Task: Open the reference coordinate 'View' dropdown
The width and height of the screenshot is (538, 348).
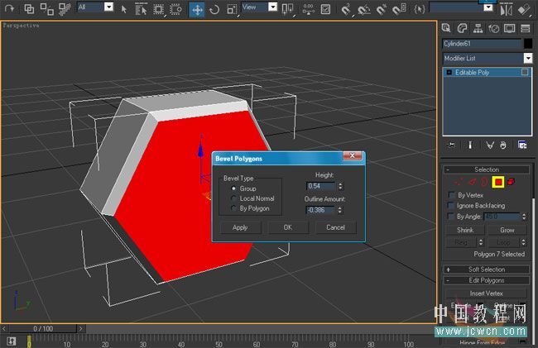Action: pos(272,7)
